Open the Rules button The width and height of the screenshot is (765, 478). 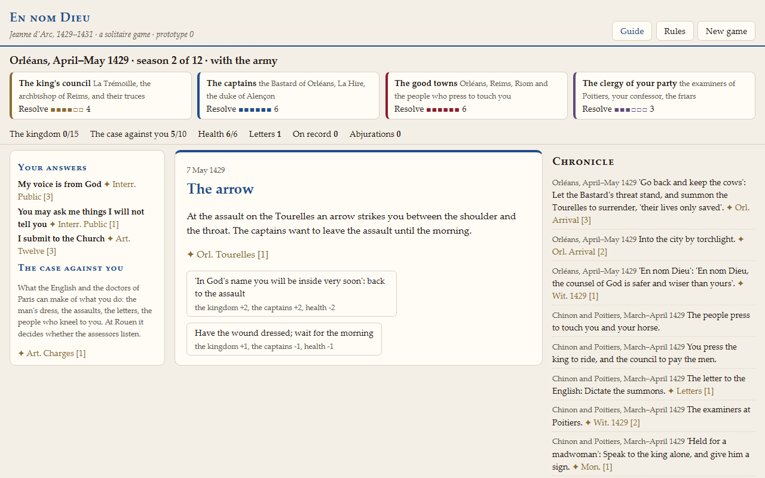click(x=675, y=31)
